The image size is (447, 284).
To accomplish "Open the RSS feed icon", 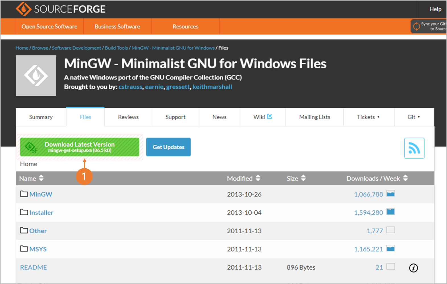I will (414, 148).
